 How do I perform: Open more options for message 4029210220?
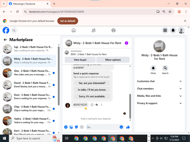[x=101, y=105]
